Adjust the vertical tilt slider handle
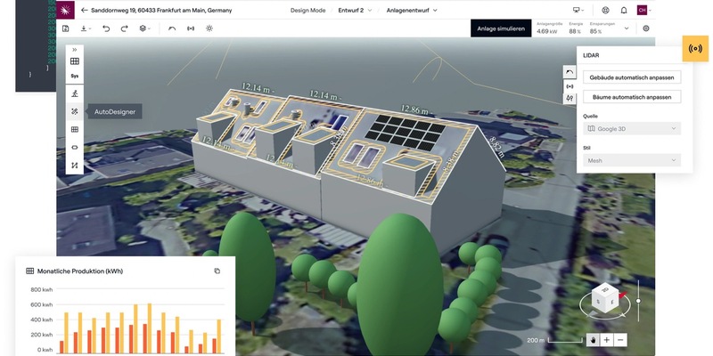 (638, 301)
